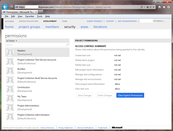This screenshot has height=131, width=173.
Task: Click the search magnifier icon in permissions
Action: click(x=67, y=45)
